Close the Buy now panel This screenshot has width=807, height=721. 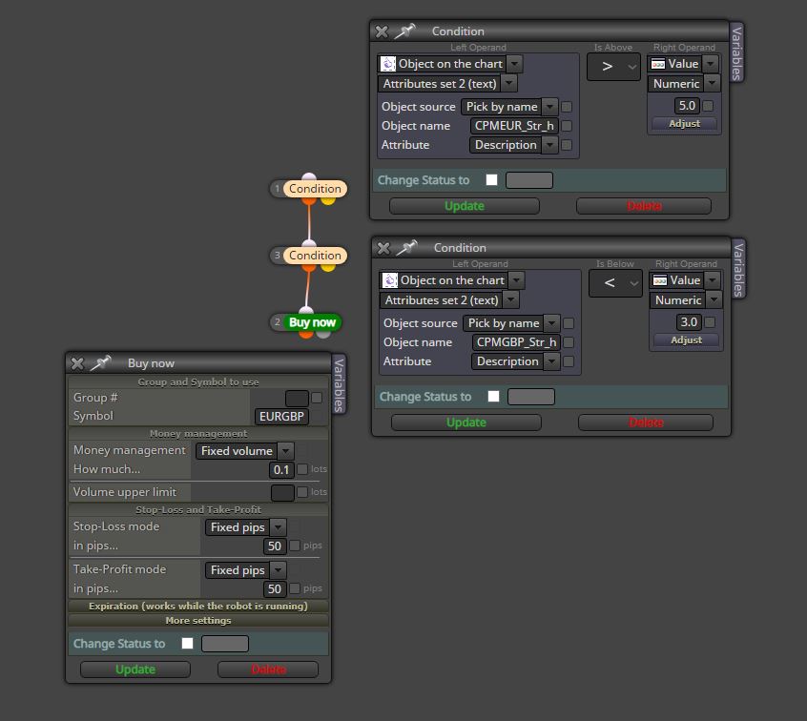coord(77,364)
